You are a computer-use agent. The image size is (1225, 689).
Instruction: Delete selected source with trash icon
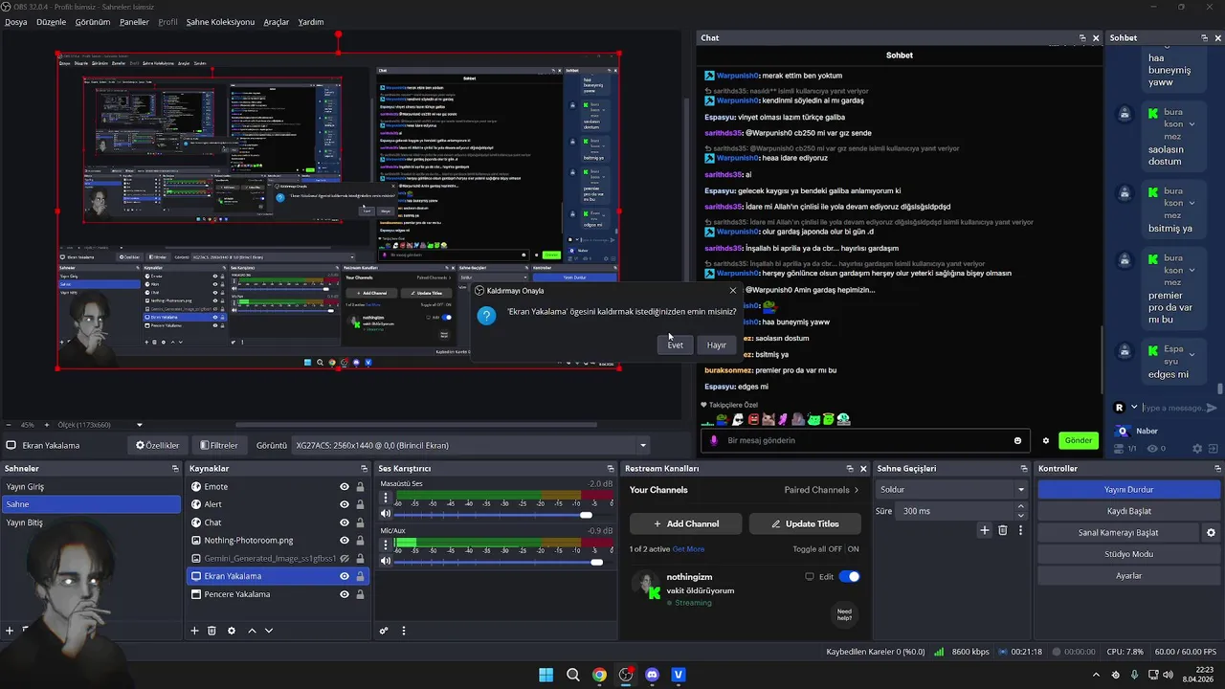coord(212,631)
